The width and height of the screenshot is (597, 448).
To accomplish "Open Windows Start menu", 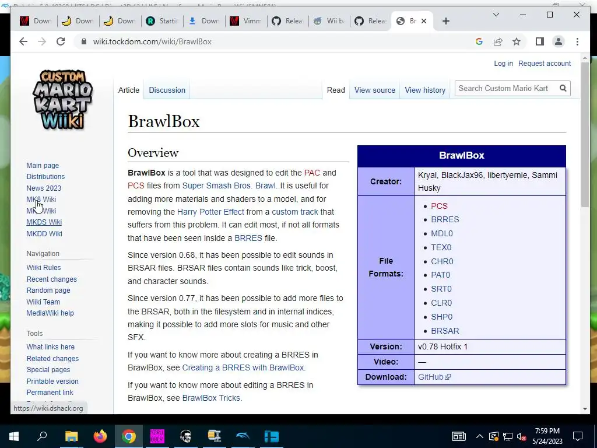I will [14, 436].
